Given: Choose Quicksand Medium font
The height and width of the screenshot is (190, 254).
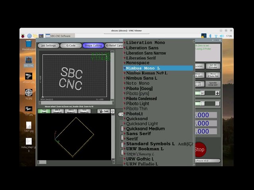Looking at the screenshot, I should [x=158, y=129].
